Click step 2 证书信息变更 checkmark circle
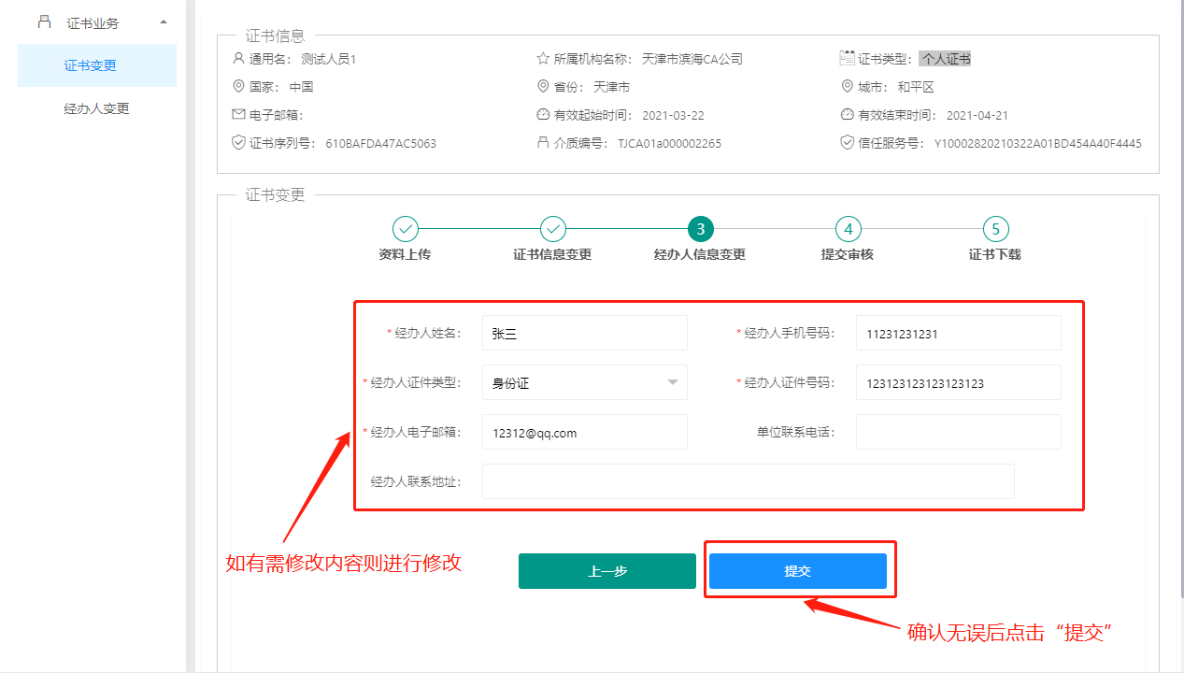Screen dimensions: 1184x673 click(552, 229)
